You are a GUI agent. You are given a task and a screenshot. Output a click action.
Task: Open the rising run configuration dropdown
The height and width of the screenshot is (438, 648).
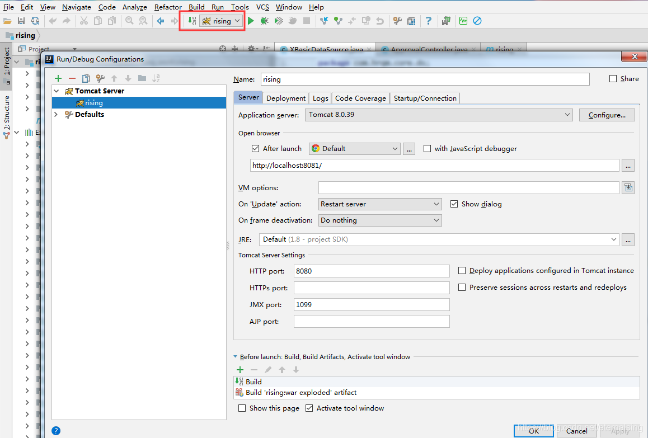coord(221,21)
